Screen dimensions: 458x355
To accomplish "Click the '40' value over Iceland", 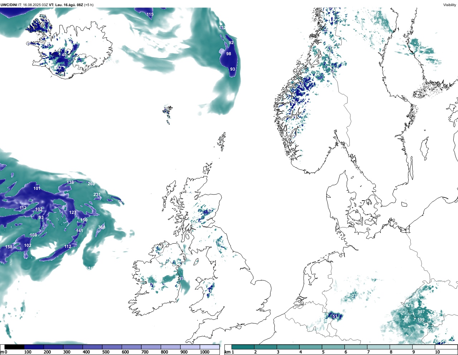I will [x=64, y=55].
